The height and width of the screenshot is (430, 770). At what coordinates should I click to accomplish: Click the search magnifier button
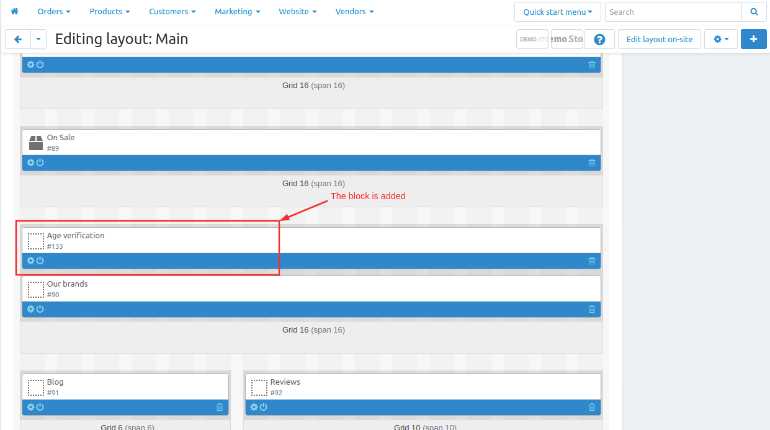(754, 12)
